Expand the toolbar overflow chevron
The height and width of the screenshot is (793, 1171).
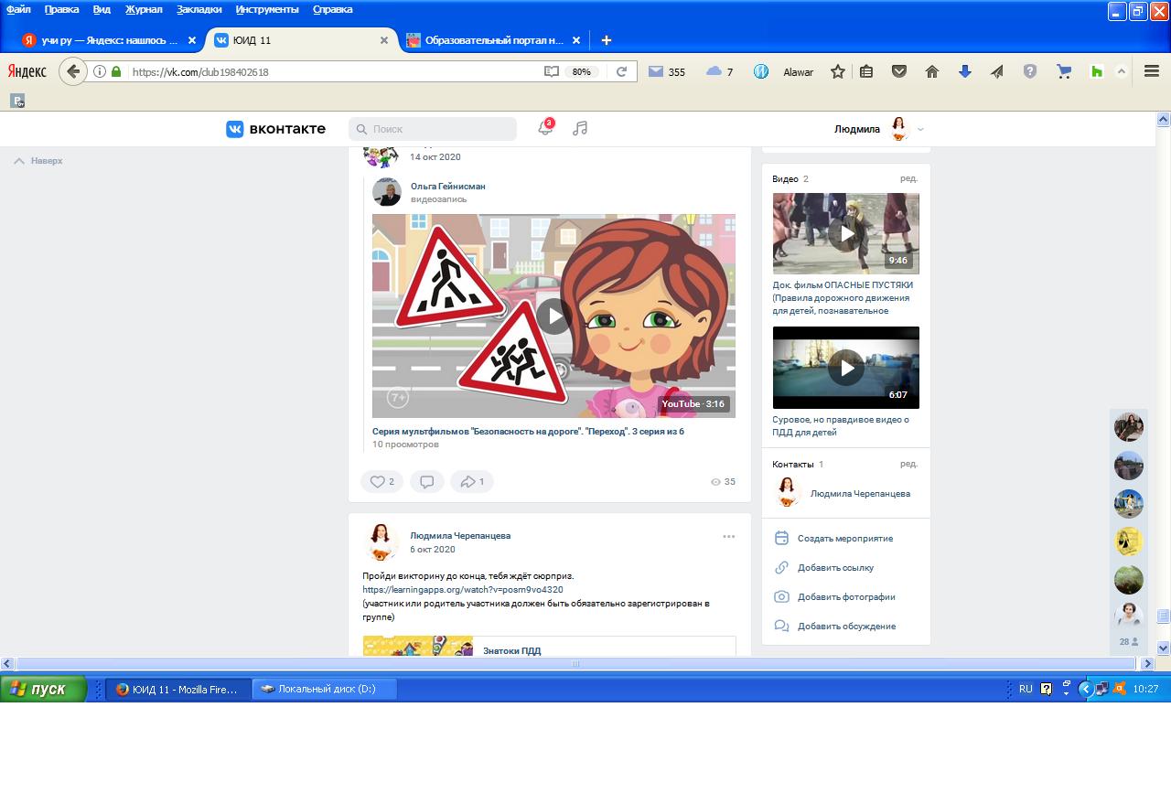pos(1122,71)
